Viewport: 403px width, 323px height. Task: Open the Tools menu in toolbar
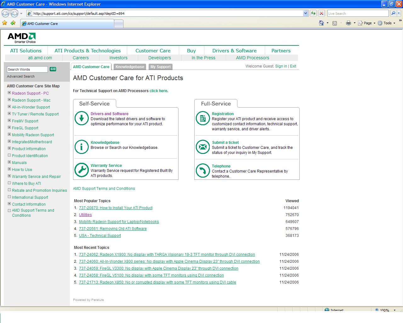[x=386, y=23]
